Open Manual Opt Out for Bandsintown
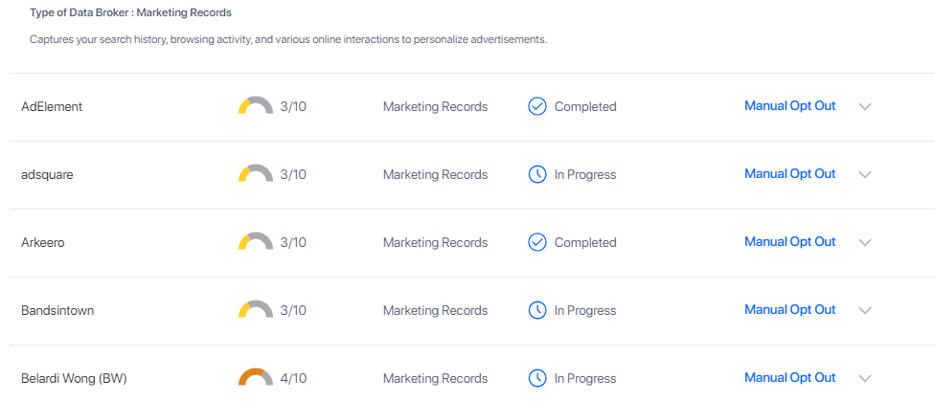This screenshot has width=935, height=401. tap(790, 310)
